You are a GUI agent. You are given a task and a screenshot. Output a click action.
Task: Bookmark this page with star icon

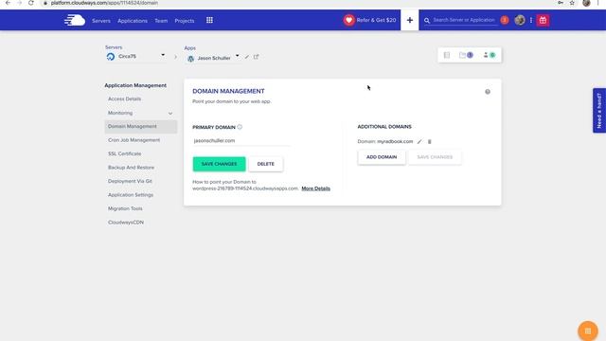572,3
